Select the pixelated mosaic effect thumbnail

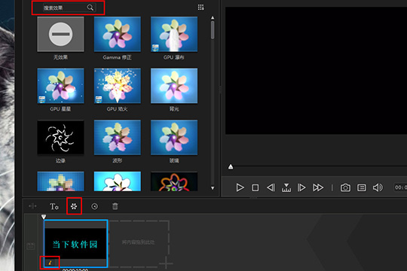click(x=60, y=181)
